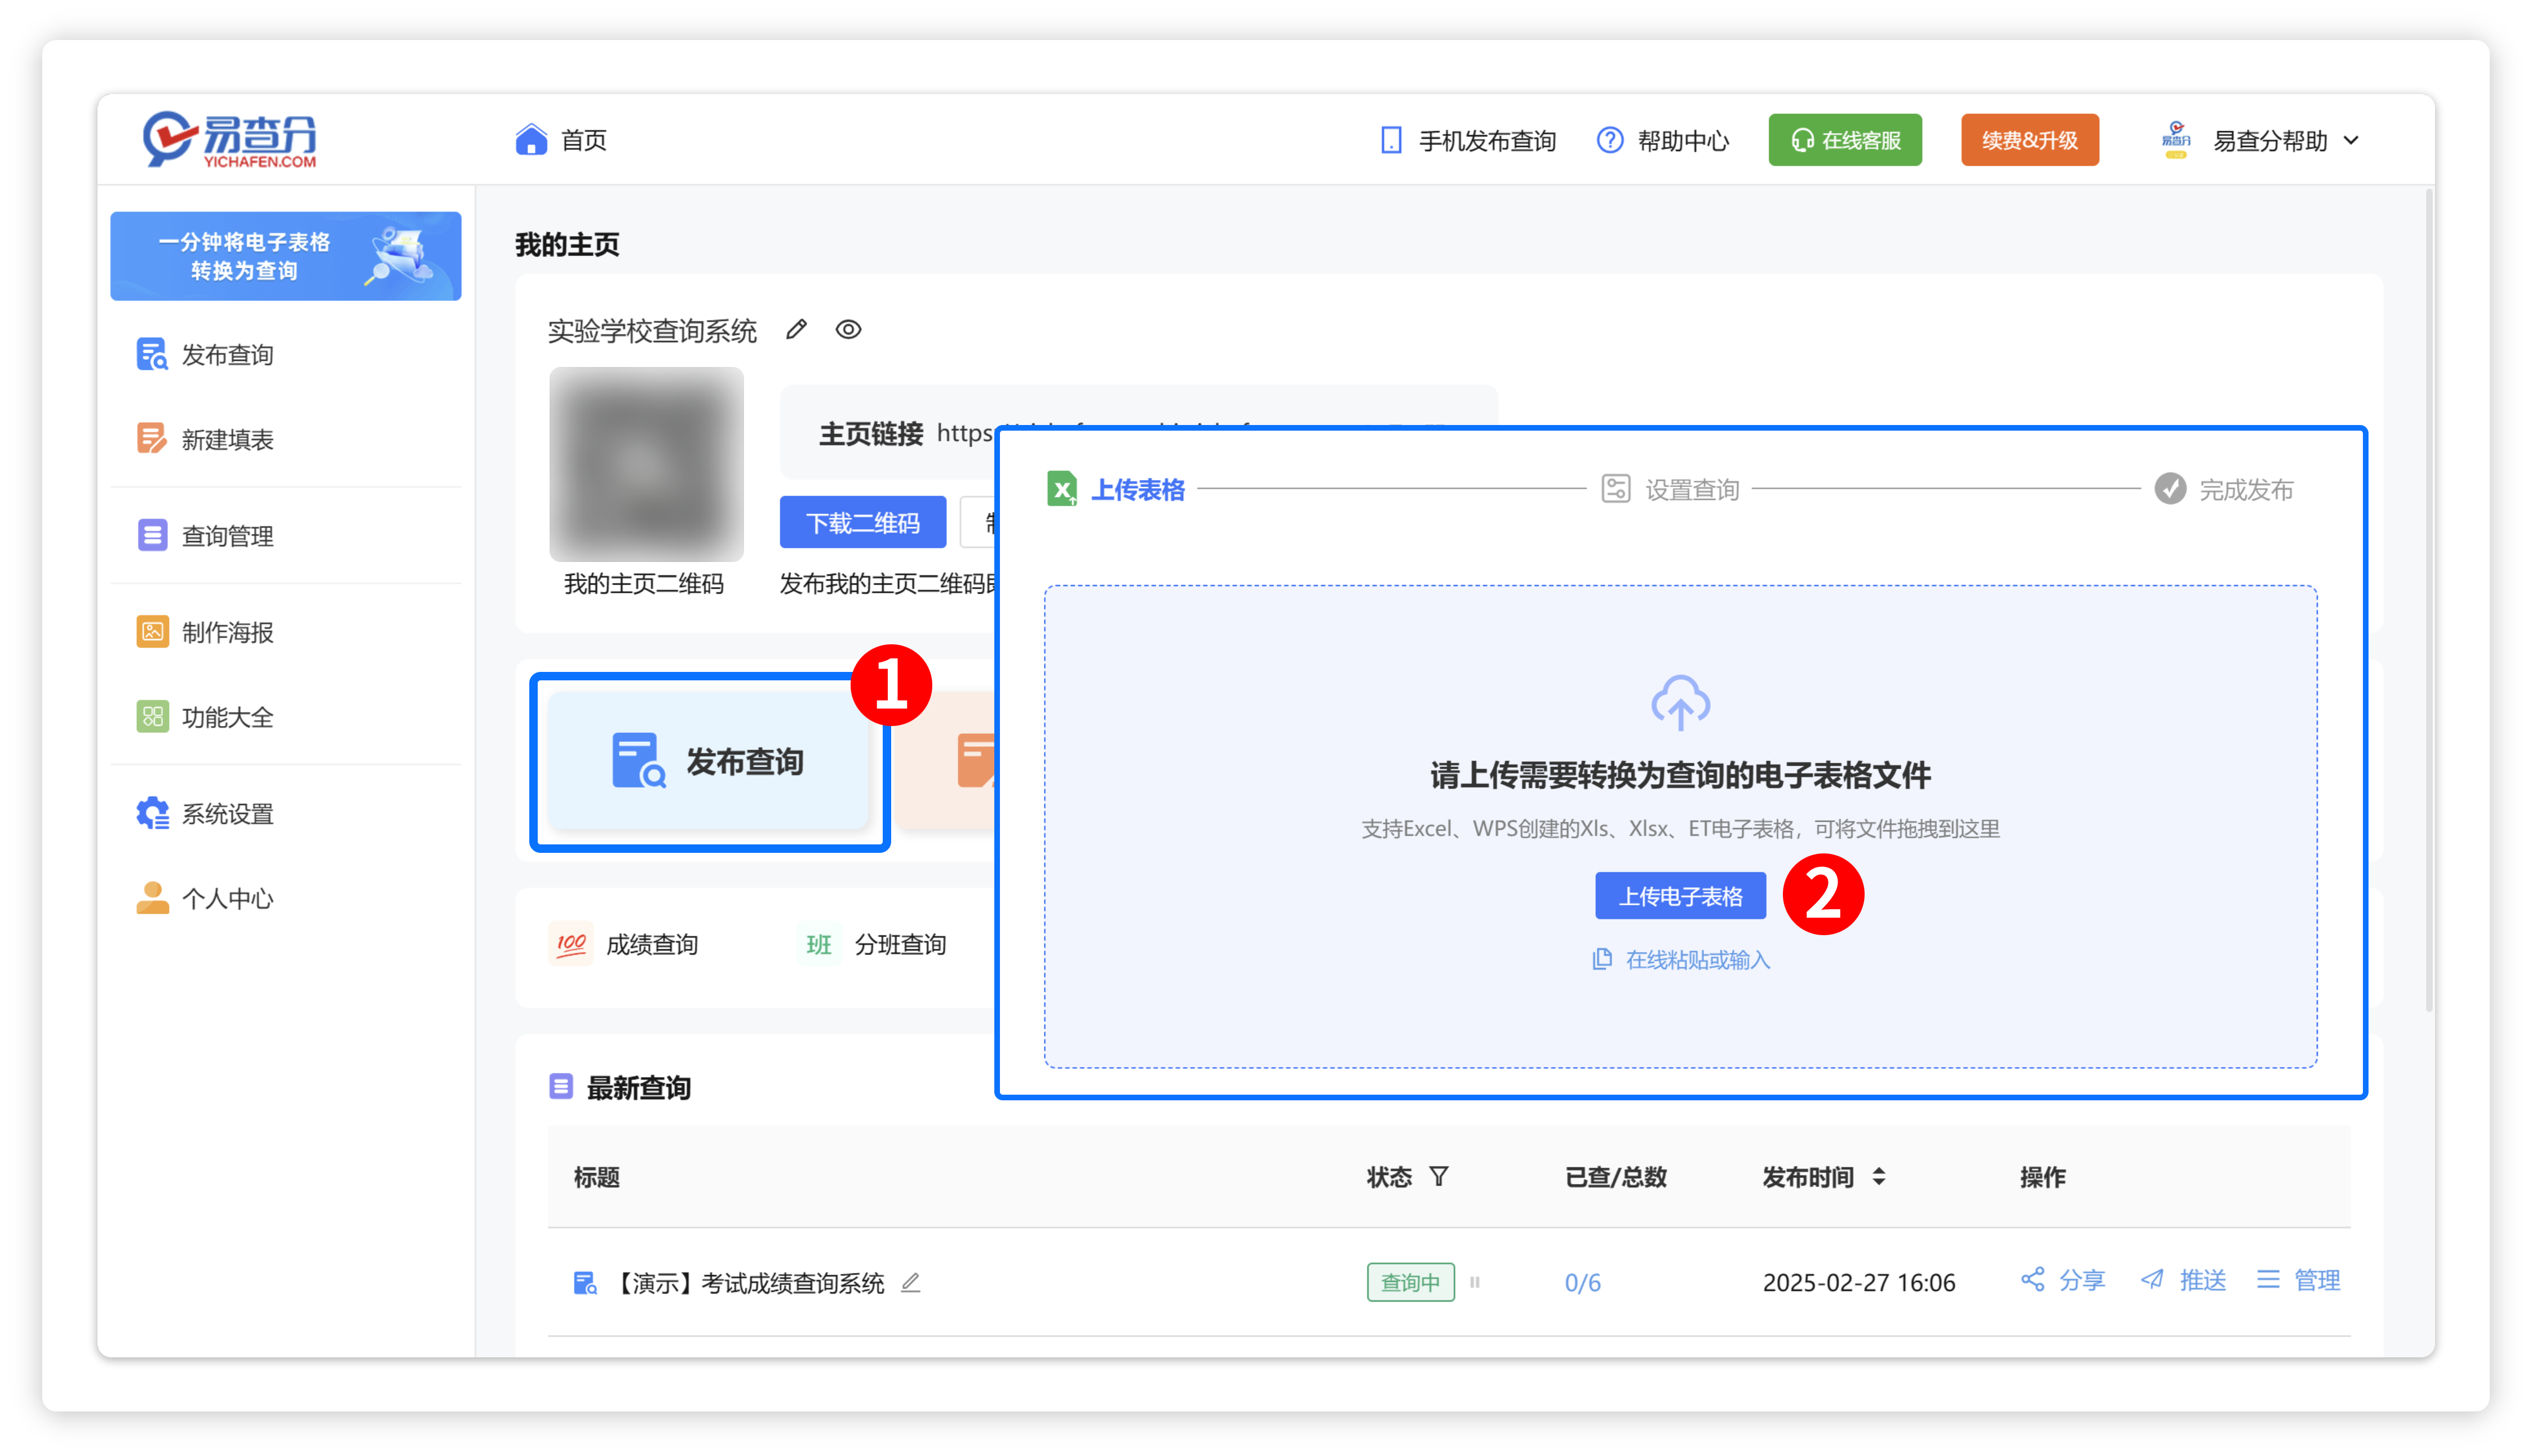Click the green Excel icon

point(1061,489)
